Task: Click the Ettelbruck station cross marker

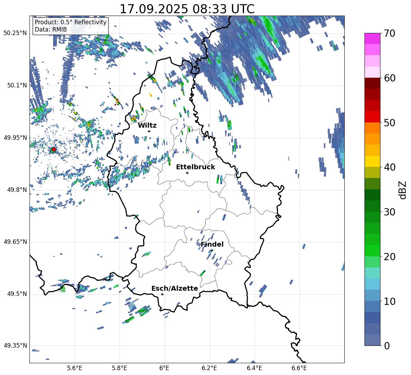Action: click(187, 173)
